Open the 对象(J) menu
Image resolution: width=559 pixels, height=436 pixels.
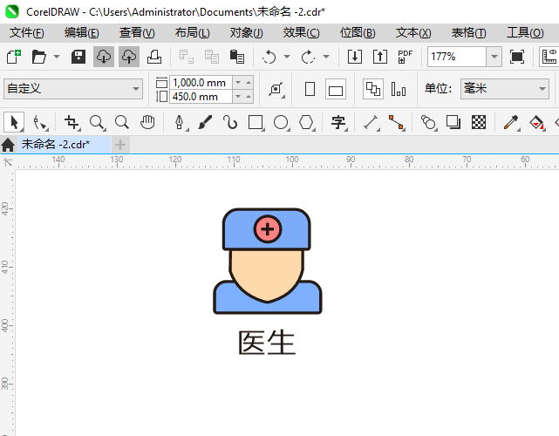point(246,33)
